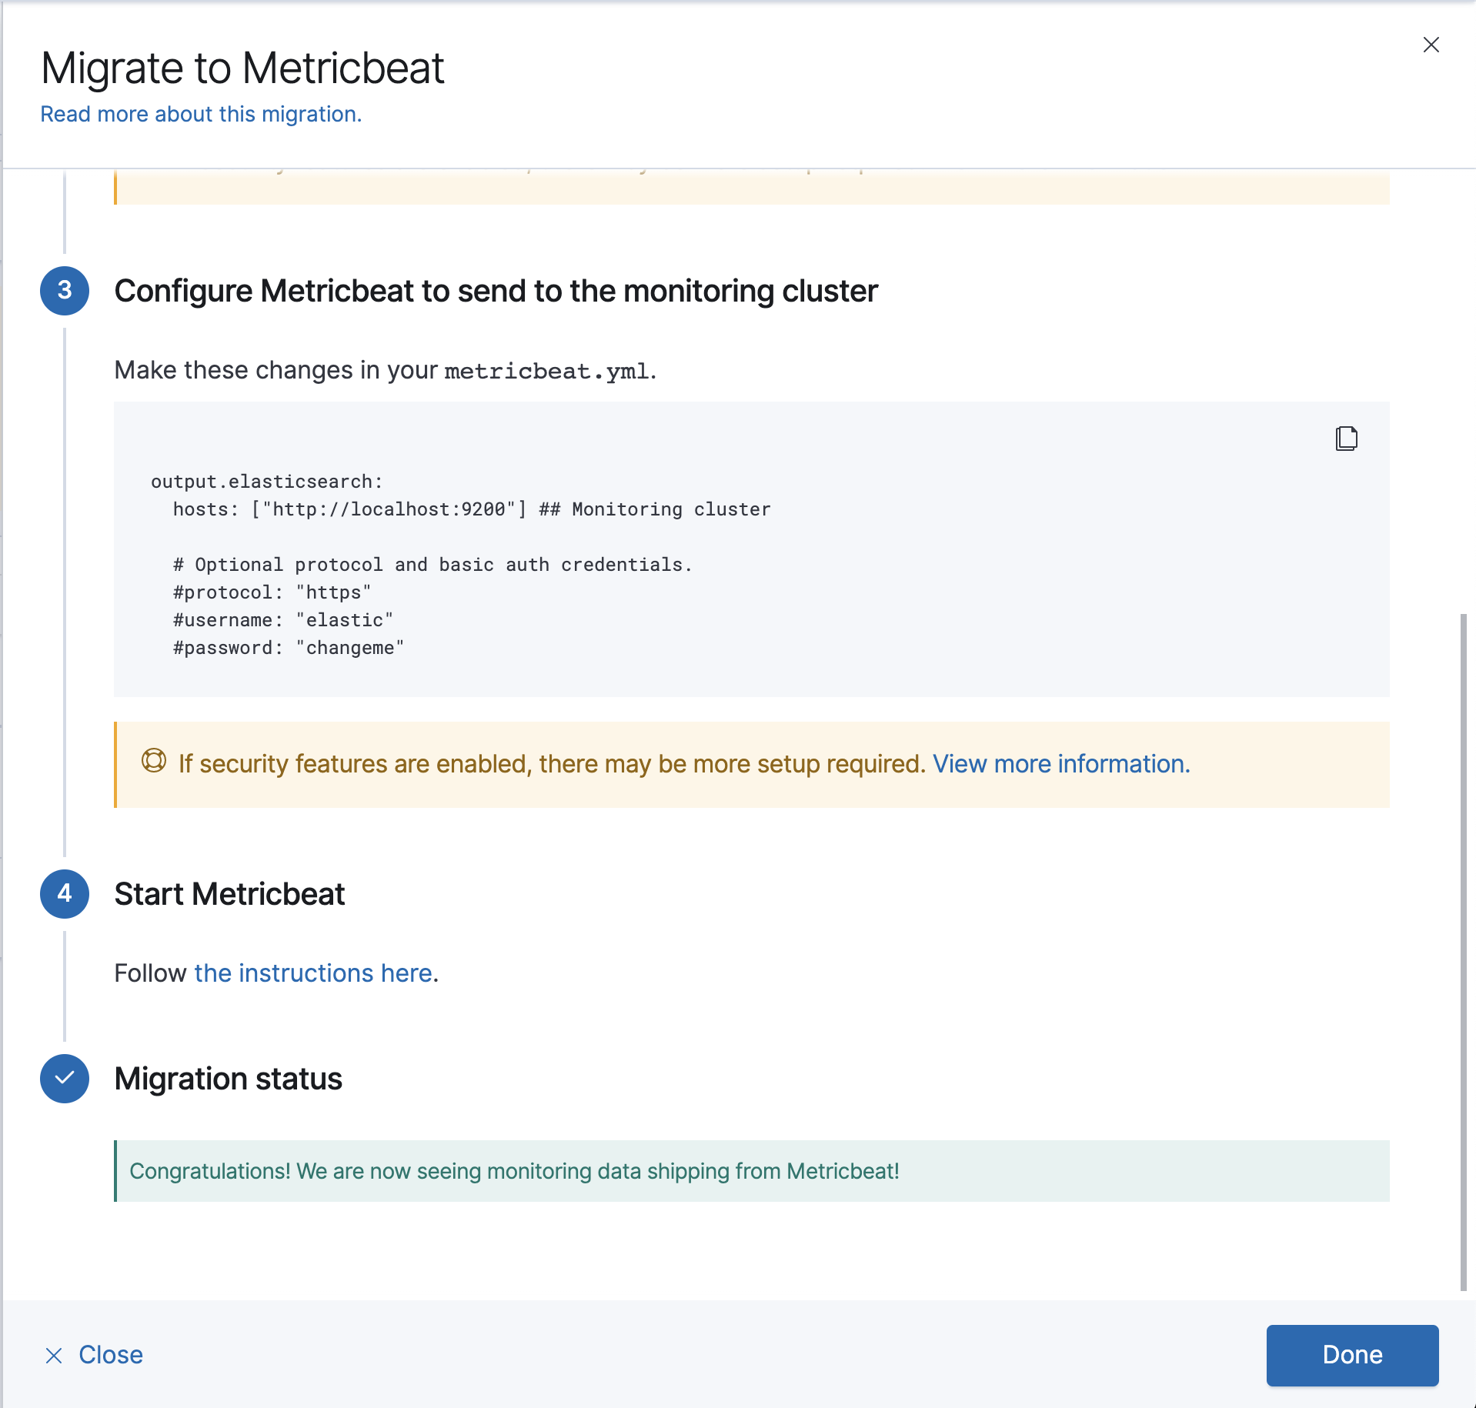This screenshot has width=1476, height=1408.
Task: Click the '# Optional protocol and basic auth' comment
Action: [432, 565]
